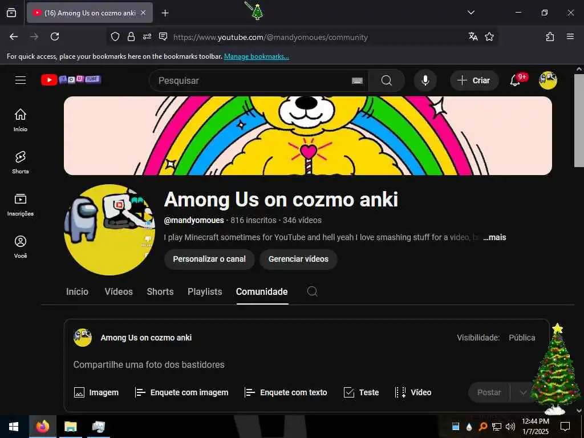584x438 pixels.
Task: Click the page vertical scrollbar thumb
Action: 579,120
